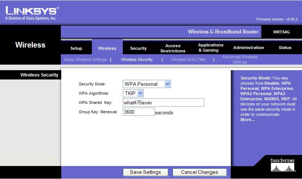Click the WPA Algorithms label
302x179 pixels.
(x=94, y=93)
